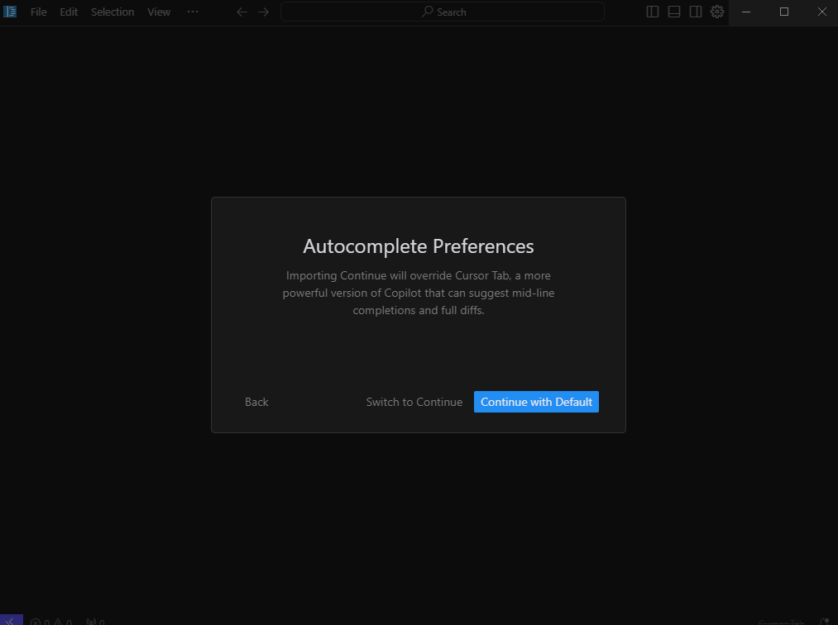Toggle the bottom panel layout icon
The height and width of the screenshot is (625, 838).
(674, 12)
